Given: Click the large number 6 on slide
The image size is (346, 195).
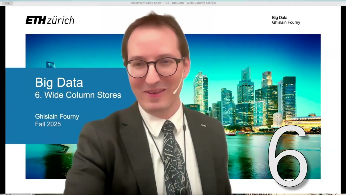Looking at the screenshot, I should [288, 156].
